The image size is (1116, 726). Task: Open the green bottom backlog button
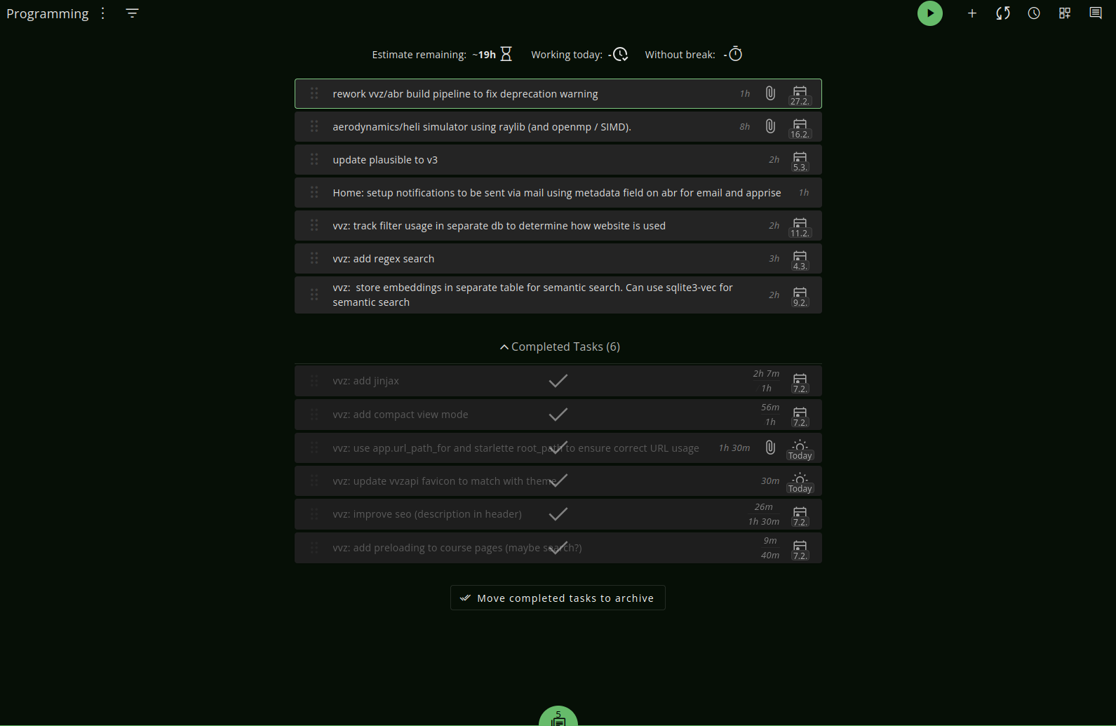pyautogui.click(x=558, y=718)
